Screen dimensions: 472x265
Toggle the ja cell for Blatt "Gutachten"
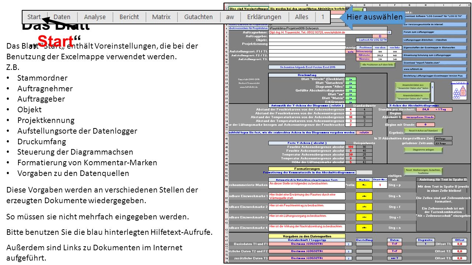351,83
